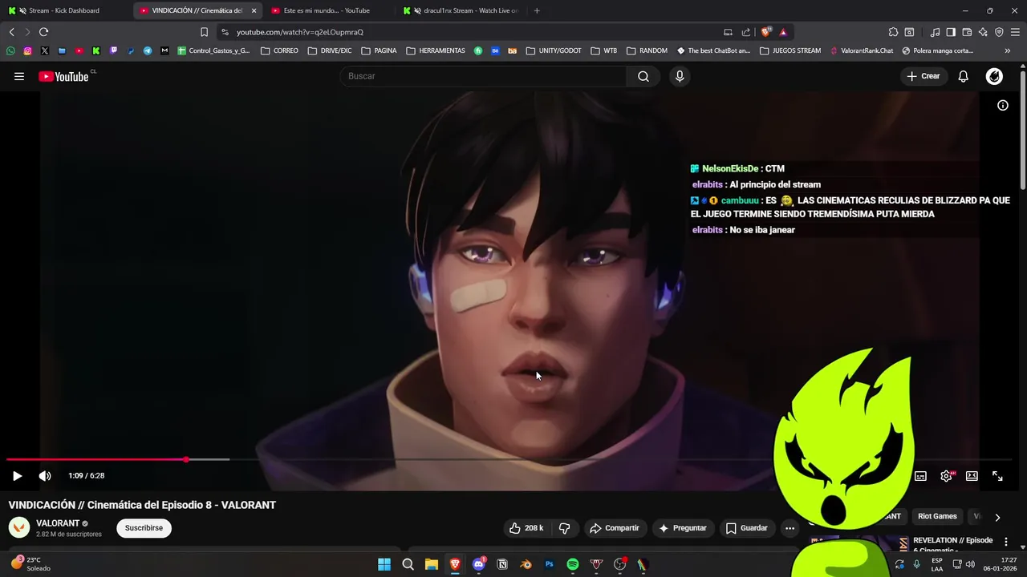Open Discord from the taskbar
Viewport: 1027px width, 577px height.
[x=479, y=564]
